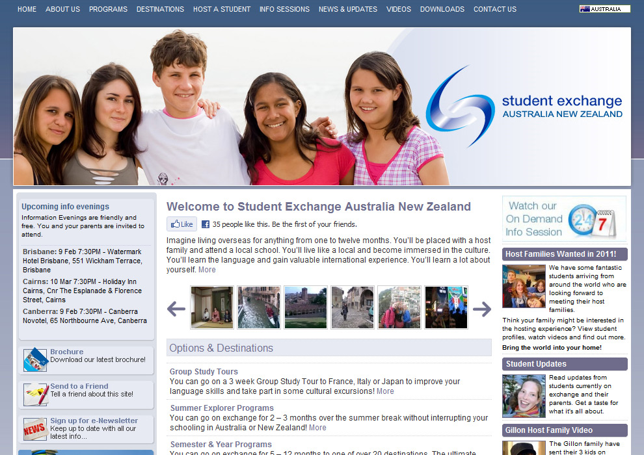This screenshot has height=455, width=644.
Task: Click the welcome page title heading
Action: pyautogui.click(x=318, y=206)
